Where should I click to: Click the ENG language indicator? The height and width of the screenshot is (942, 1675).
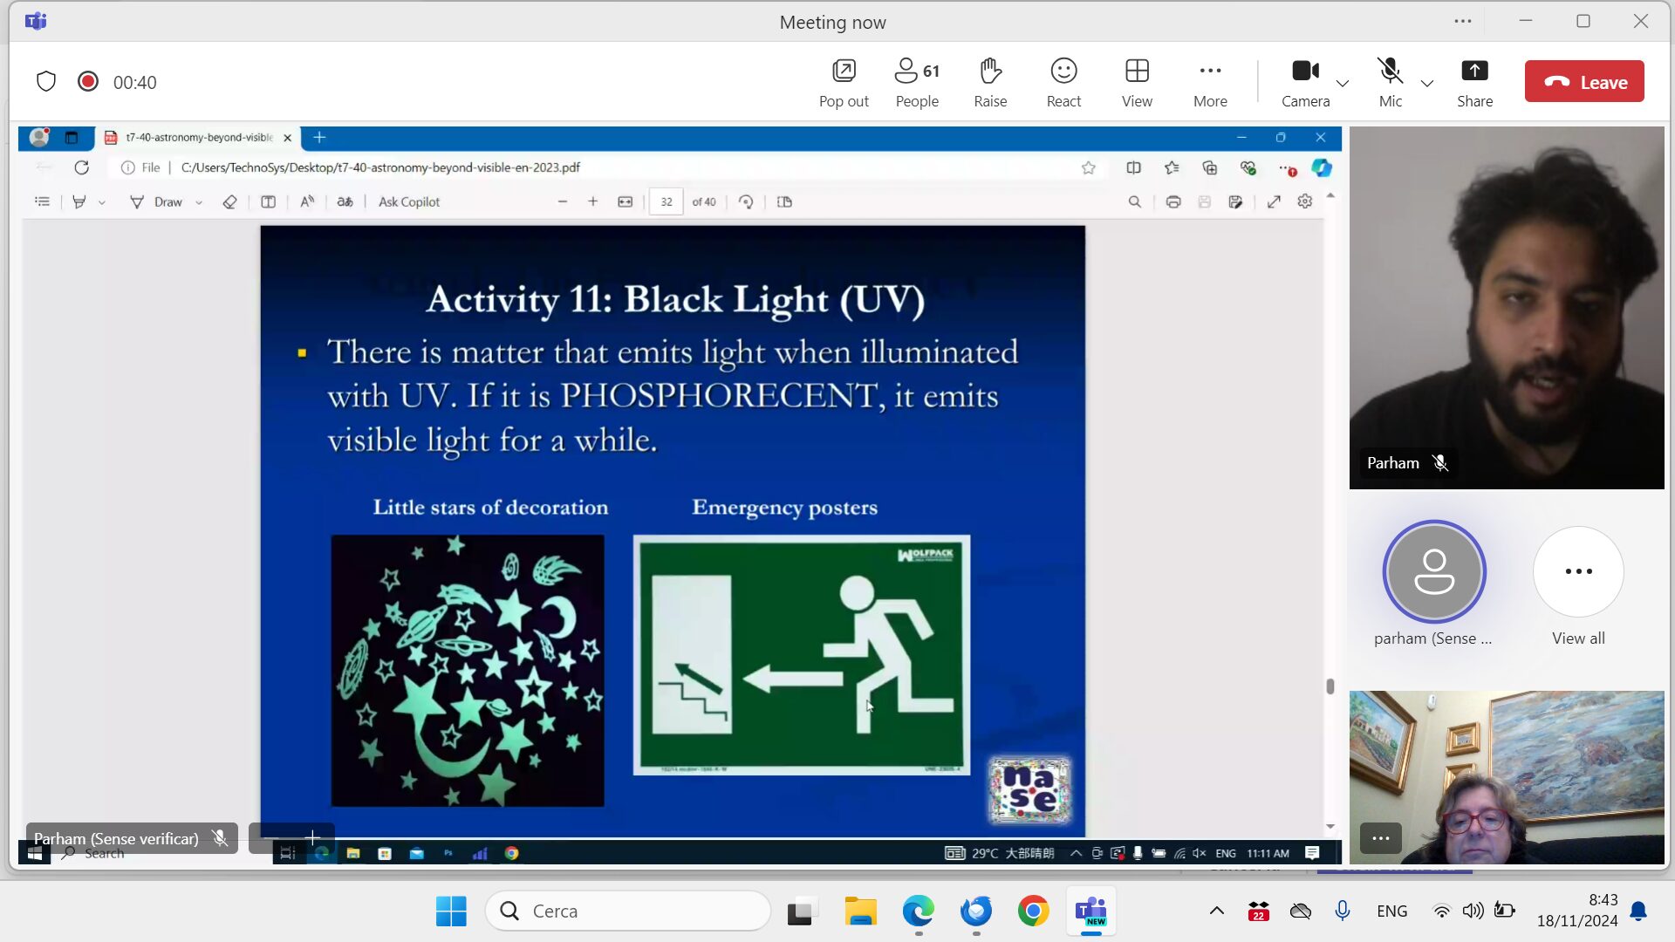pyautogui.click(x=1391, y=911)
